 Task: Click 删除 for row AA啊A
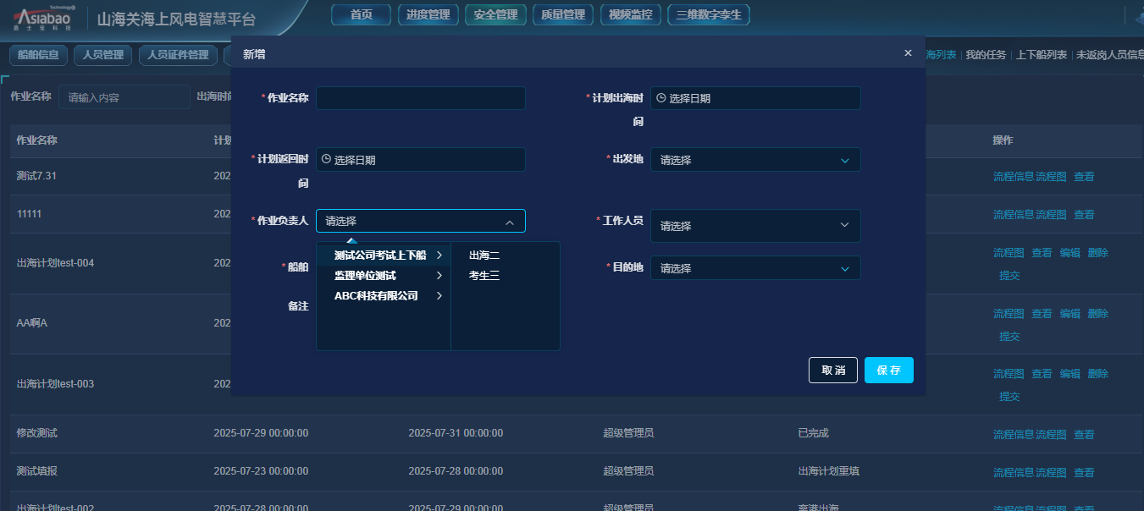point(1098,314)
